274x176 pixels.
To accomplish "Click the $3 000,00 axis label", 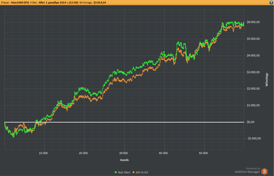I will (253, 72).
